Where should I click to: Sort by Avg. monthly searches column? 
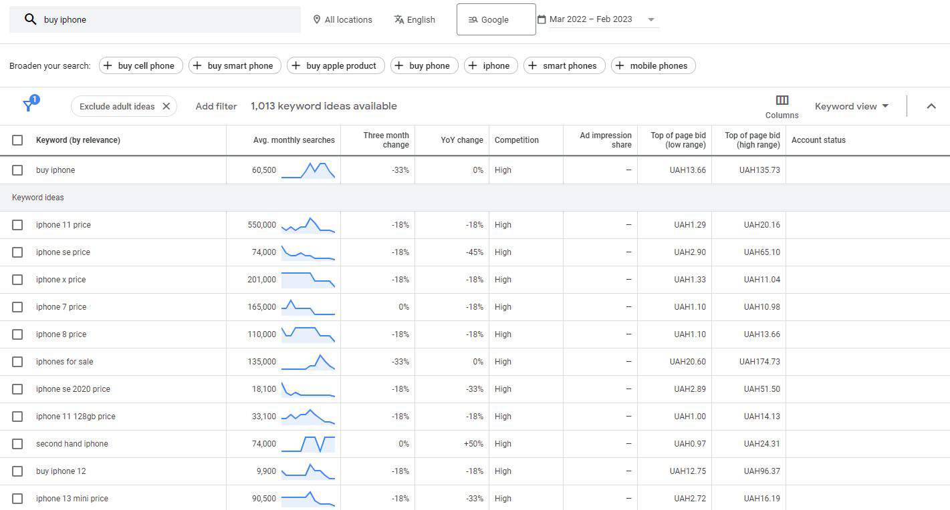pos(294,140)
